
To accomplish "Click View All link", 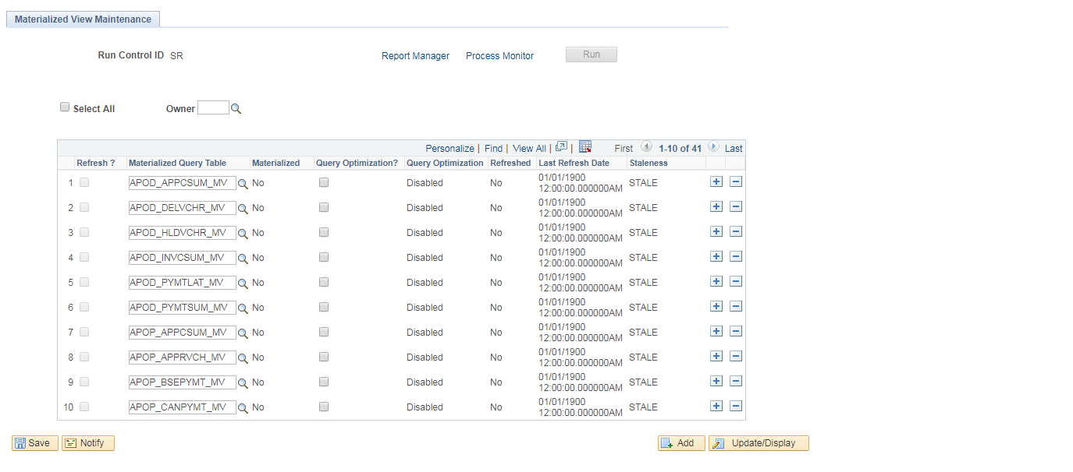I will tap(529, 149).
